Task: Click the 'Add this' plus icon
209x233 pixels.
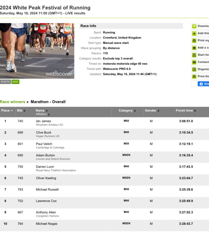Action: [x=194, y=34]
